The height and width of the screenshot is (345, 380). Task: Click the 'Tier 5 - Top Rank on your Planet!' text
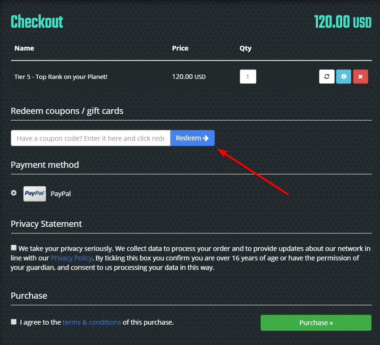(x=61, y=77)
